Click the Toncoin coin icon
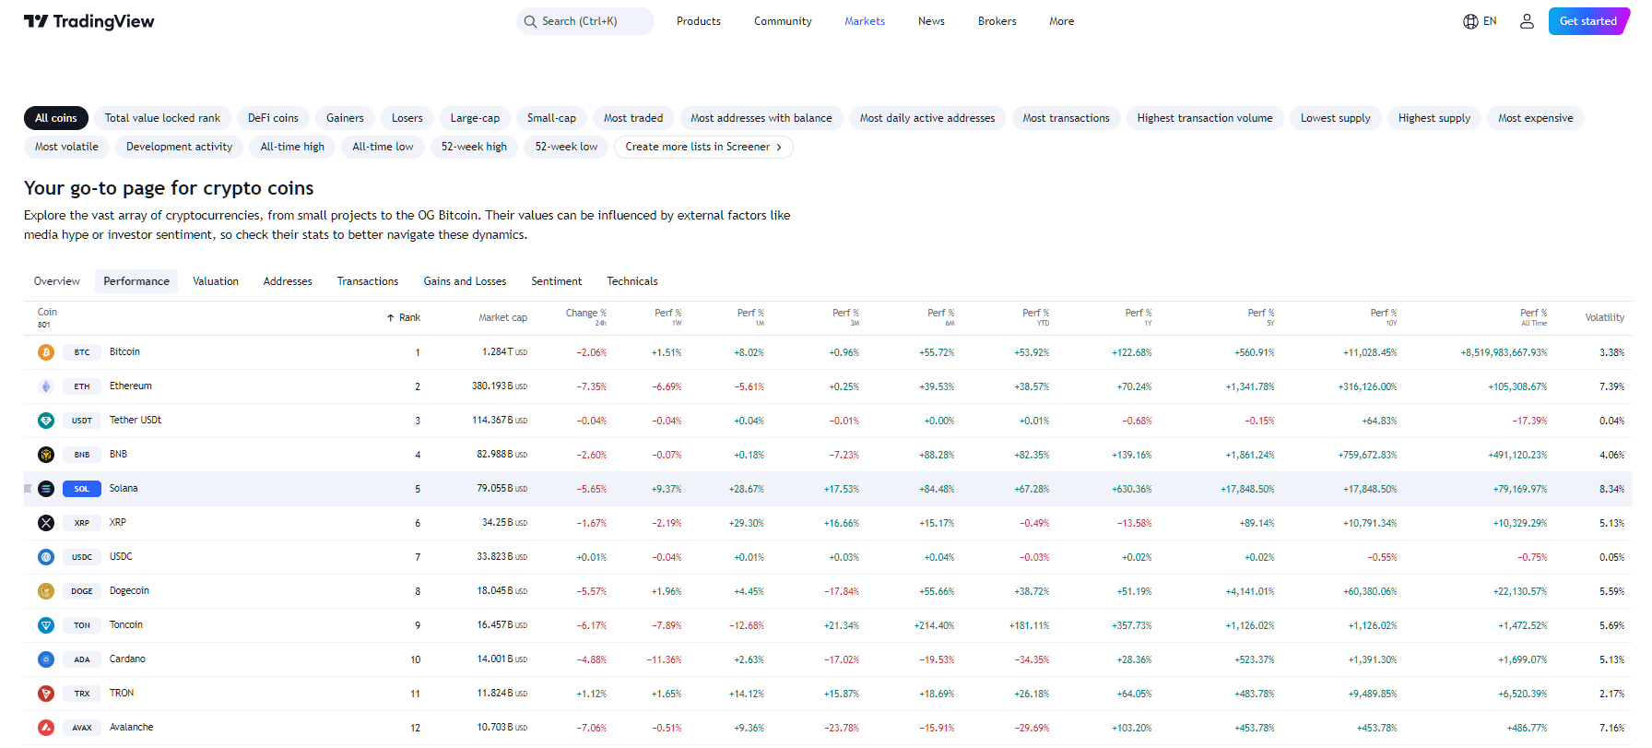1652x748 pixels. click(x=46, y=625)
